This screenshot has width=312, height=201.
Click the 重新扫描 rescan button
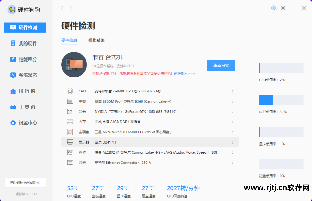click(221, 66)
